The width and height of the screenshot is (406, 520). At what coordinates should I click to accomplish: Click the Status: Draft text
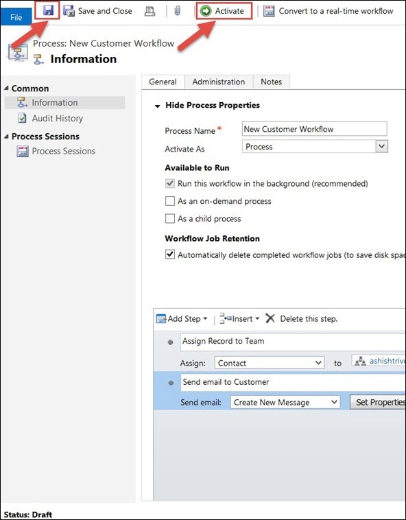[28, 515]
